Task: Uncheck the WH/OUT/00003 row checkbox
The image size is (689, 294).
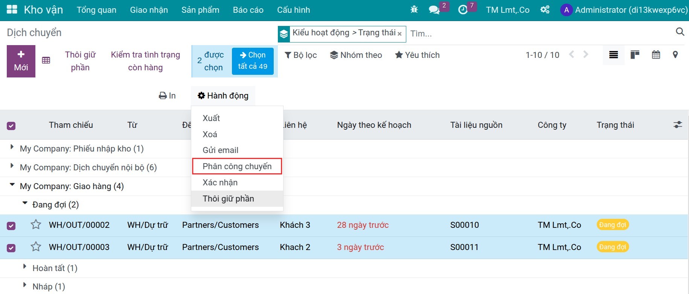Action: click(x=11, y=248)
